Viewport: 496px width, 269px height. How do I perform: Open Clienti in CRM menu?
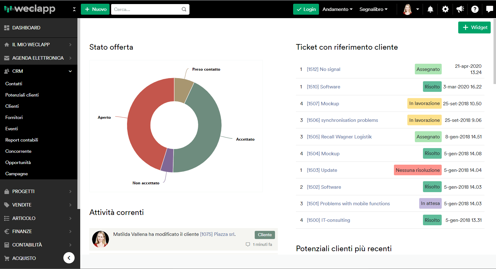[x=12, y=106]
